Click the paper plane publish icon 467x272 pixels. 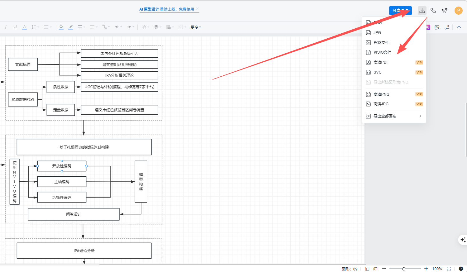click(444, 11)
